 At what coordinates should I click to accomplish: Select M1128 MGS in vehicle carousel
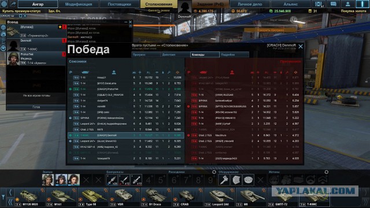click(x=29, y=198)
